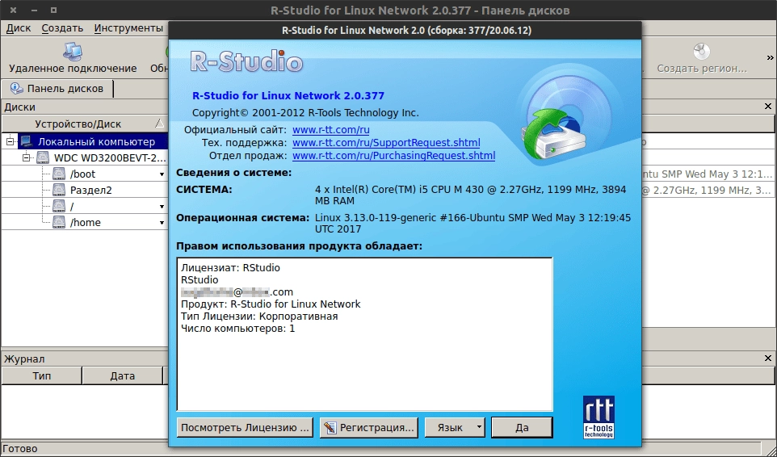Open the PurchasingRequest.shtml sales link
The height and width of the screenshot is (457, 777).
point(393,156)
